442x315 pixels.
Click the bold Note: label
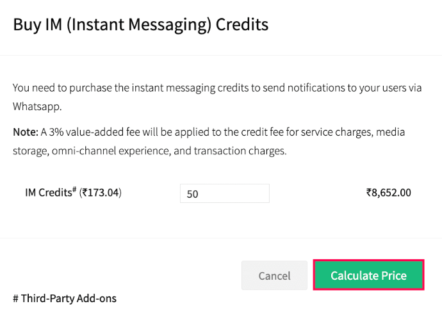(25, 132)
